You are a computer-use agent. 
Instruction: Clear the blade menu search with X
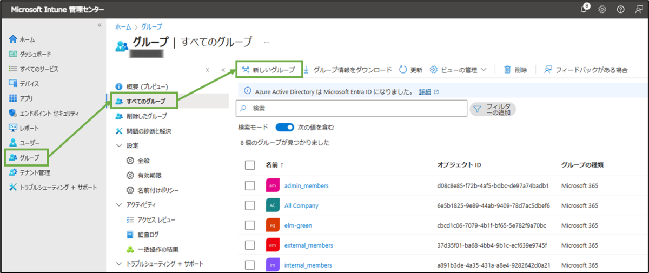click(x=208, y=70)
